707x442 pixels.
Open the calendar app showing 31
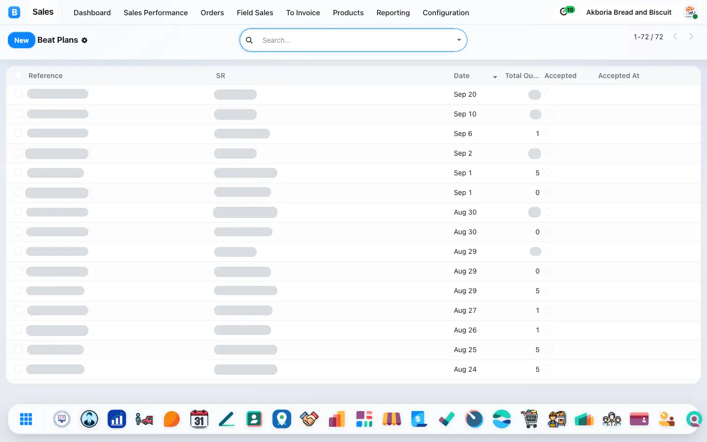click(x=199, y=419)
